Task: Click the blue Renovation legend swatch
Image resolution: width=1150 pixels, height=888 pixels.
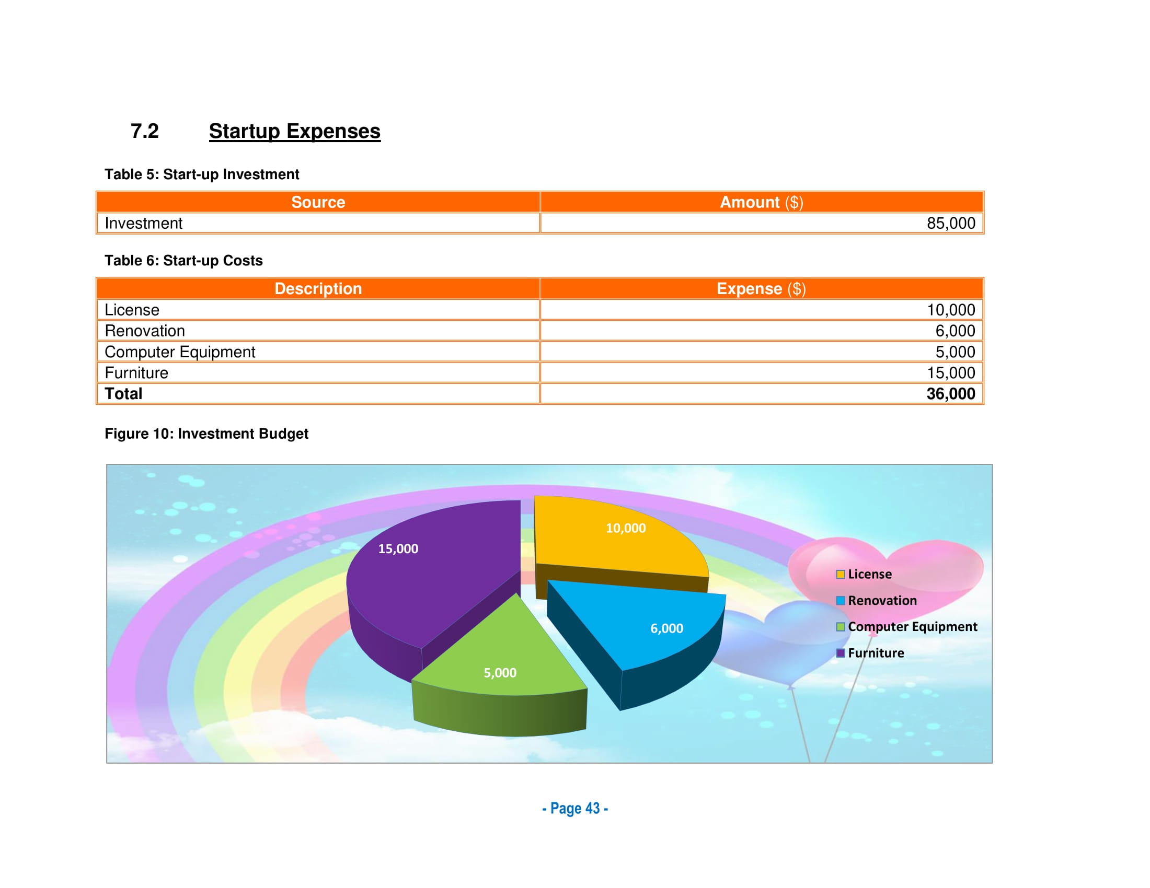Action: pyautogui.click(x=841, y=600)
